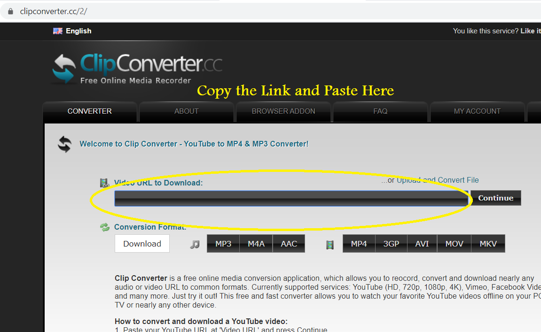Click the film strip video icon
The width and height of the screenshot is (541, 332).
(x=330, y=245)
